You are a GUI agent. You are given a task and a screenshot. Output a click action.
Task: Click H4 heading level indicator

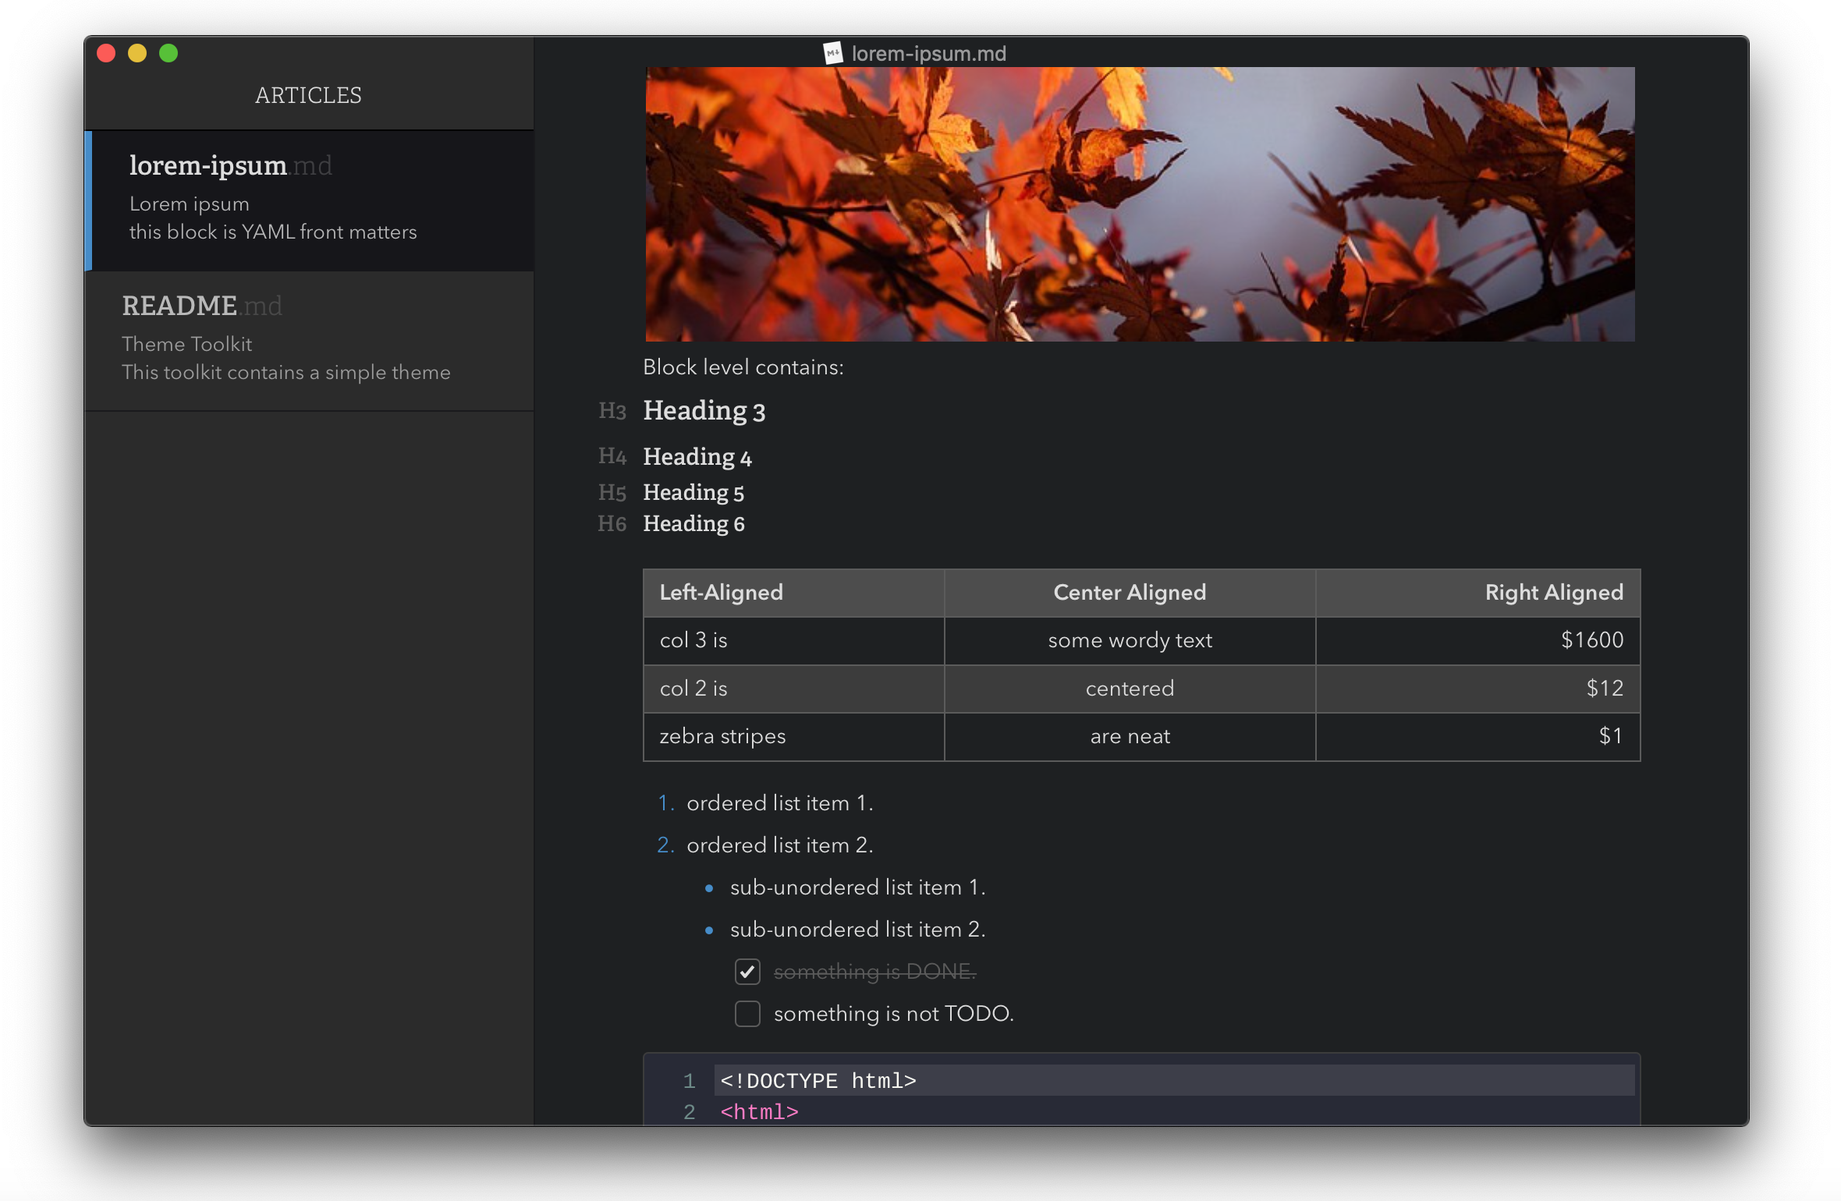(612, 456)
